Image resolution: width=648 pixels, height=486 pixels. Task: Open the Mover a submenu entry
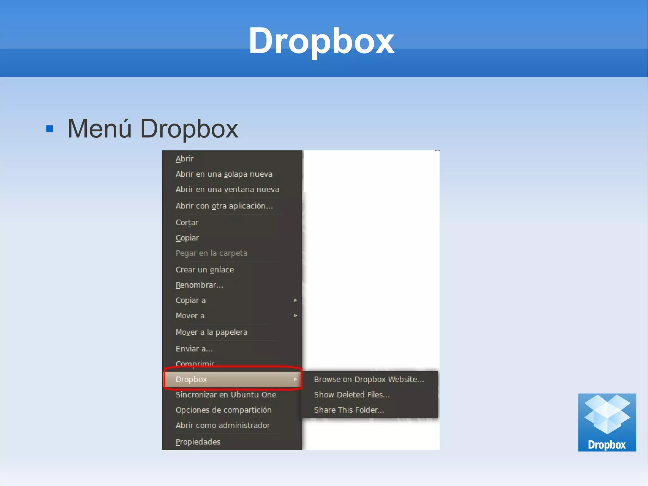[232, 316]
